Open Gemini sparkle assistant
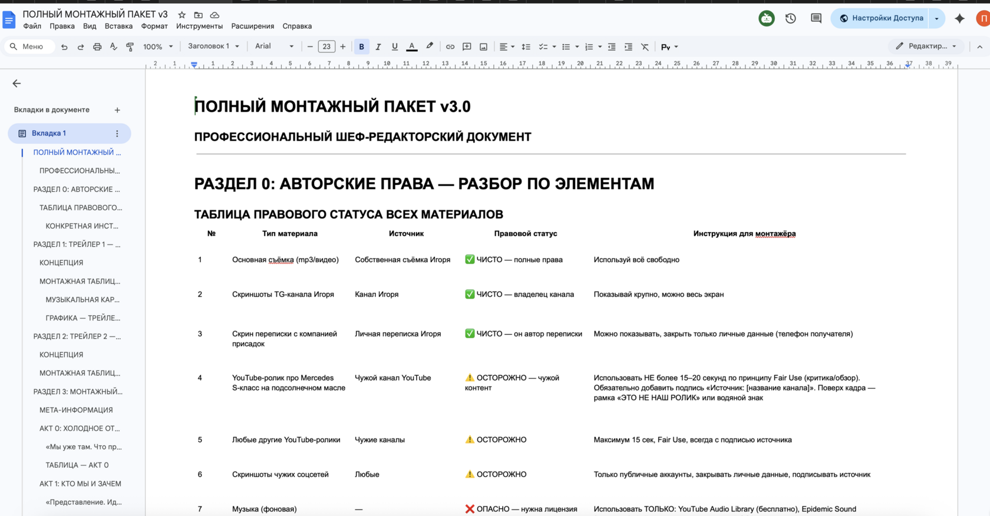990x516 pixels. [x=959, y=18]
